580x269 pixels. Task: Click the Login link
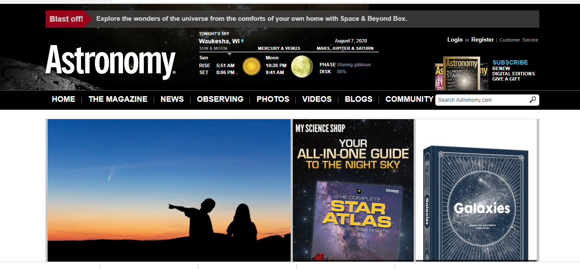pyautogui.click(x=455, y=39)
